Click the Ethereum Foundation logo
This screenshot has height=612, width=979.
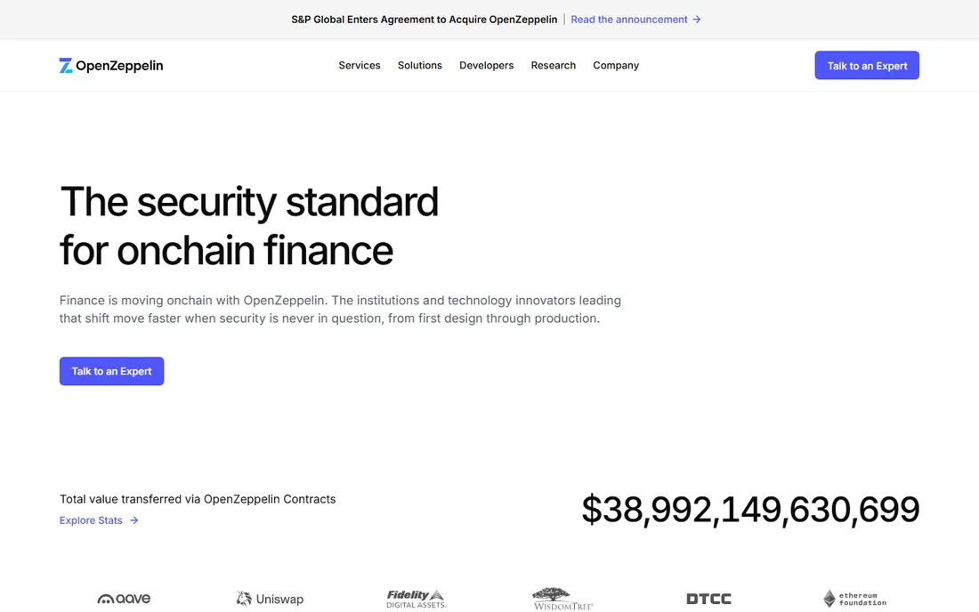854,599
